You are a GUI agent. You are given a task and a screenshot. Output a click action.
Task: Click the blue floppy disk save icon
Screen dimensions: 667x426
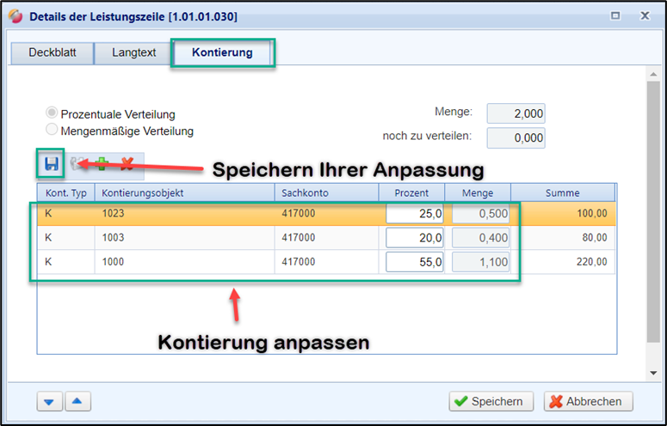click(x=52, y=164)
